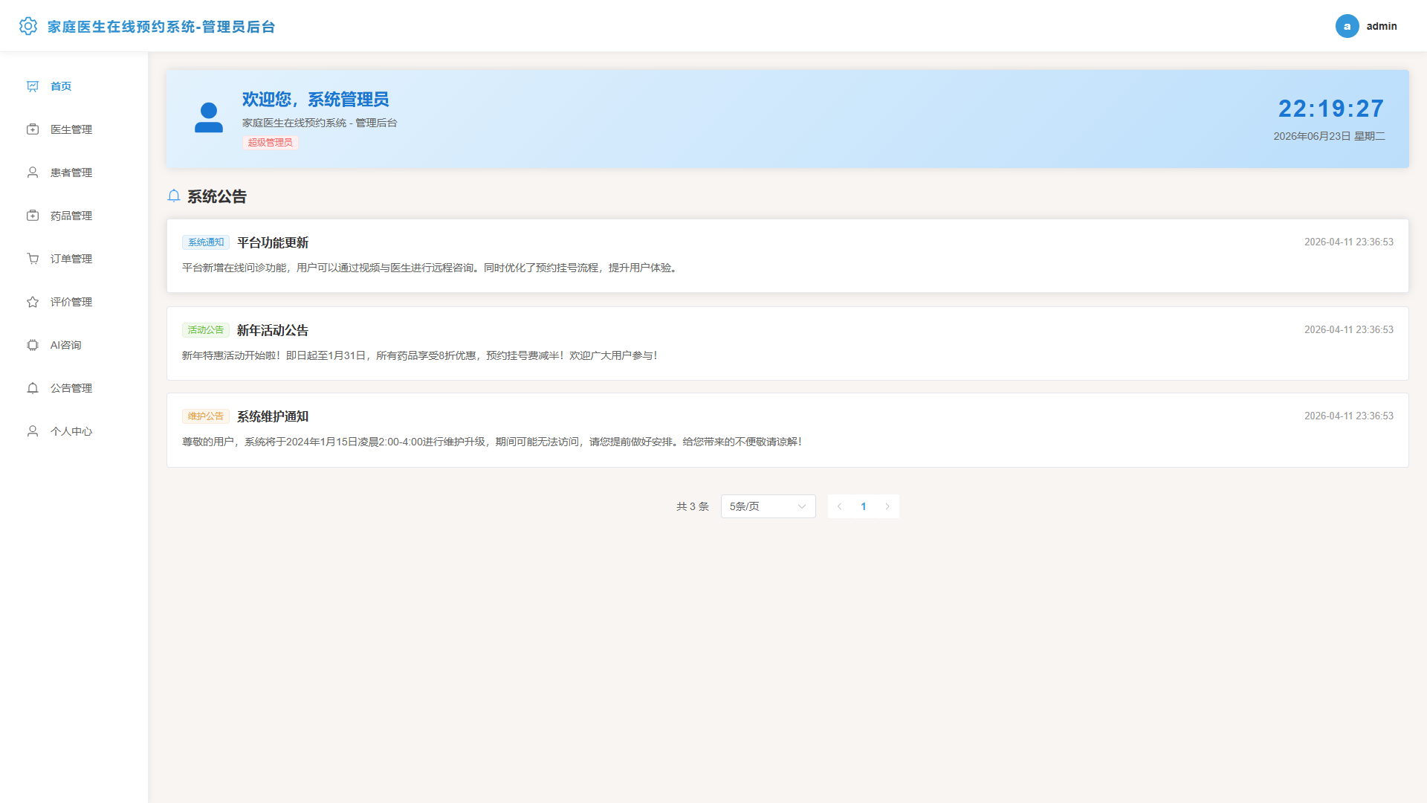Open 订单管理 section

tap(74, 259)
